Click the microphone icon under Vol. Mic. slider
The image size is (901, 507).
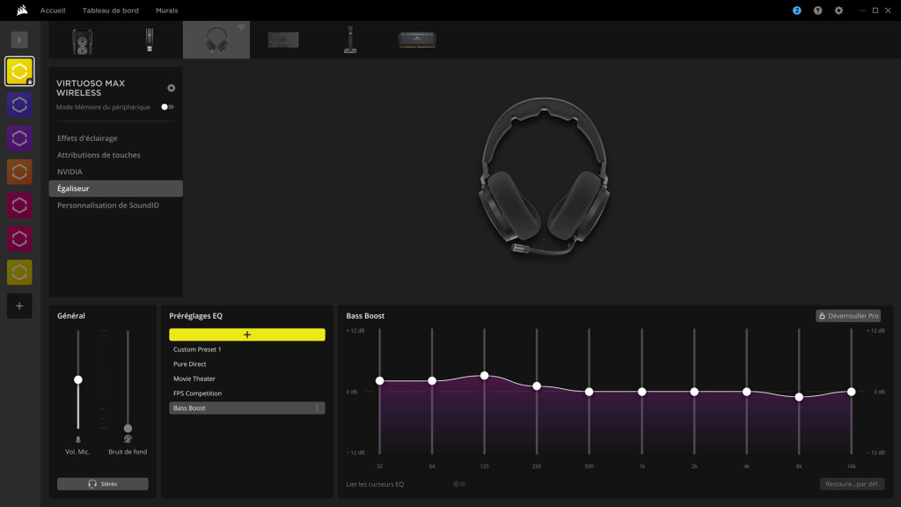point(78,440)
